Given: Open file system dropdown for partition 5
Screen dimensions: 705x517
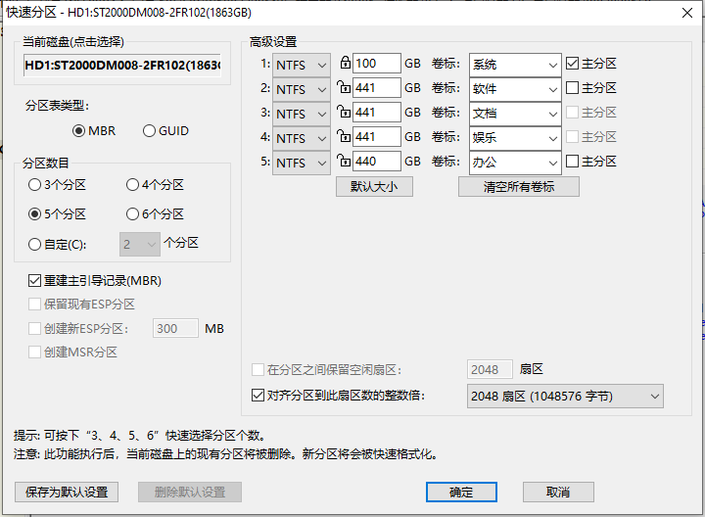Looking at the screenshot, I should coord(302,163).
